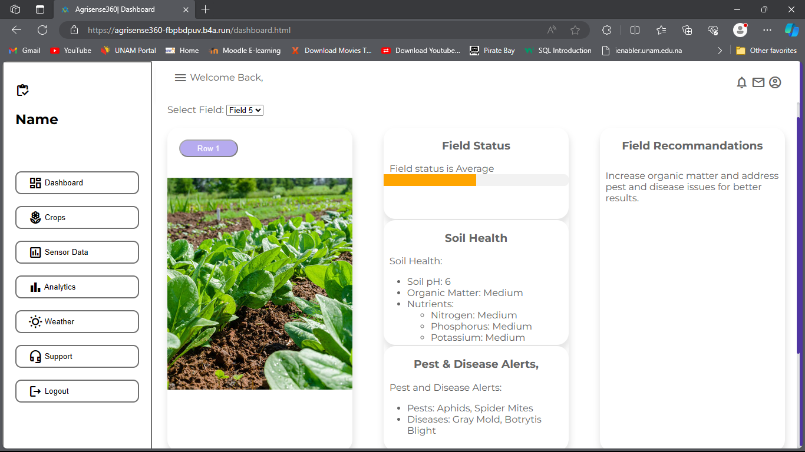Image resolution: width=805 pixels, height=452 pixels.
Task: Click the clipboard logo icon above Name
Action: point(23,90)
